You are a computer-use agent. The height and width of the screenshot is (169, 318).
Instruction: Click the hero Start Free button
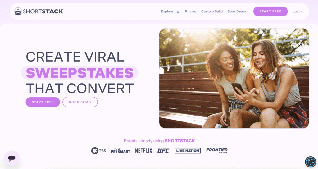point(43,102)
